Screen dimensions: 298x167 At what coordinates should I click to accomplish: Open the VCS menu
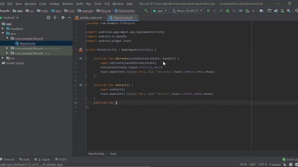107,4
